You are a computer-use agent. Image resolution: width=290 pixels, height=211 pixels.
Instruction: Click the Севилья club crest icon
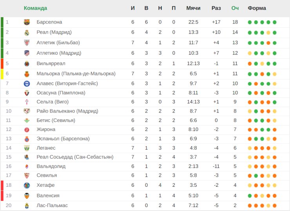pyautogui.click(x=27, y=175)
